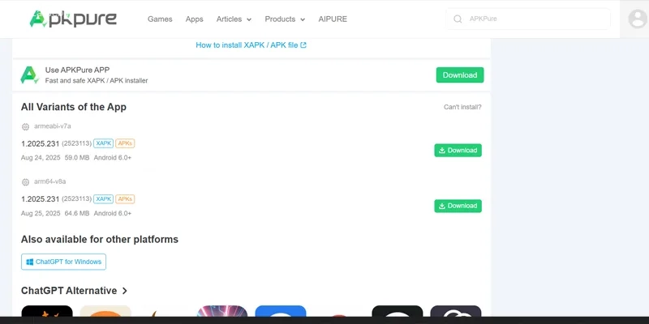Click the search magnifier icon
The width and height of the screenshot is (649, 324).
pyautogui.click(x=458, y=19)
